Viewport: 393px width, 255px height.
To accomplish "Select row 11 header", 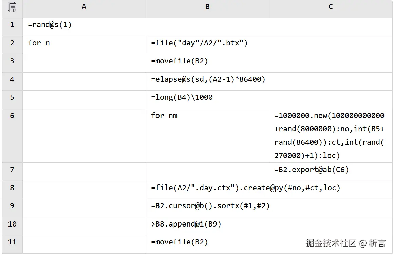I will (x=12, y=242).
